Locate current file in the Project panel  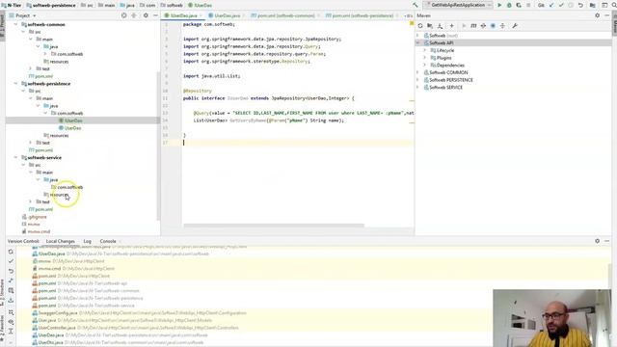pos(124,15)
